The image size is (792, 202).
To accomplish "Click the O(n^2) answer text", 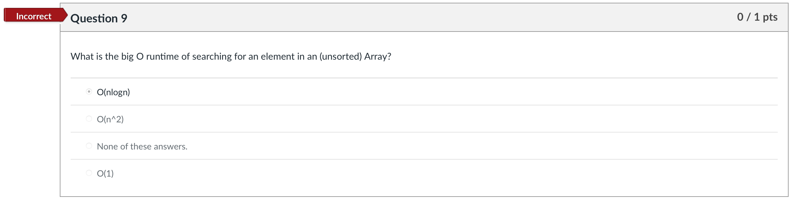I will (110, 119).
